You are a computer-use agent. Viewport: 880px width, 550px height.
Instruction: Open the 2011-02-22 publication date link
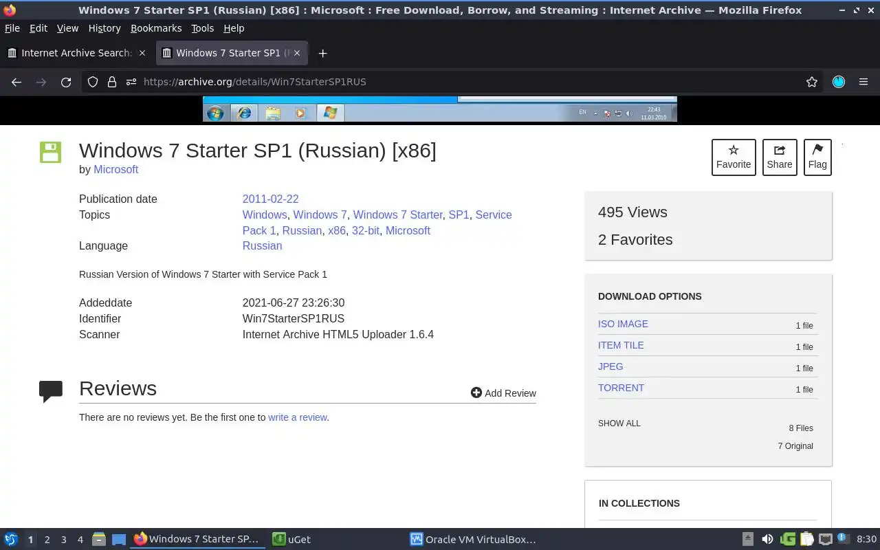click(271, 199)
